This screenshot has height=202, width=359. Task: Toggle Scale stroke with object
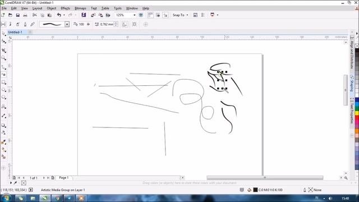(x=125, y=24)
